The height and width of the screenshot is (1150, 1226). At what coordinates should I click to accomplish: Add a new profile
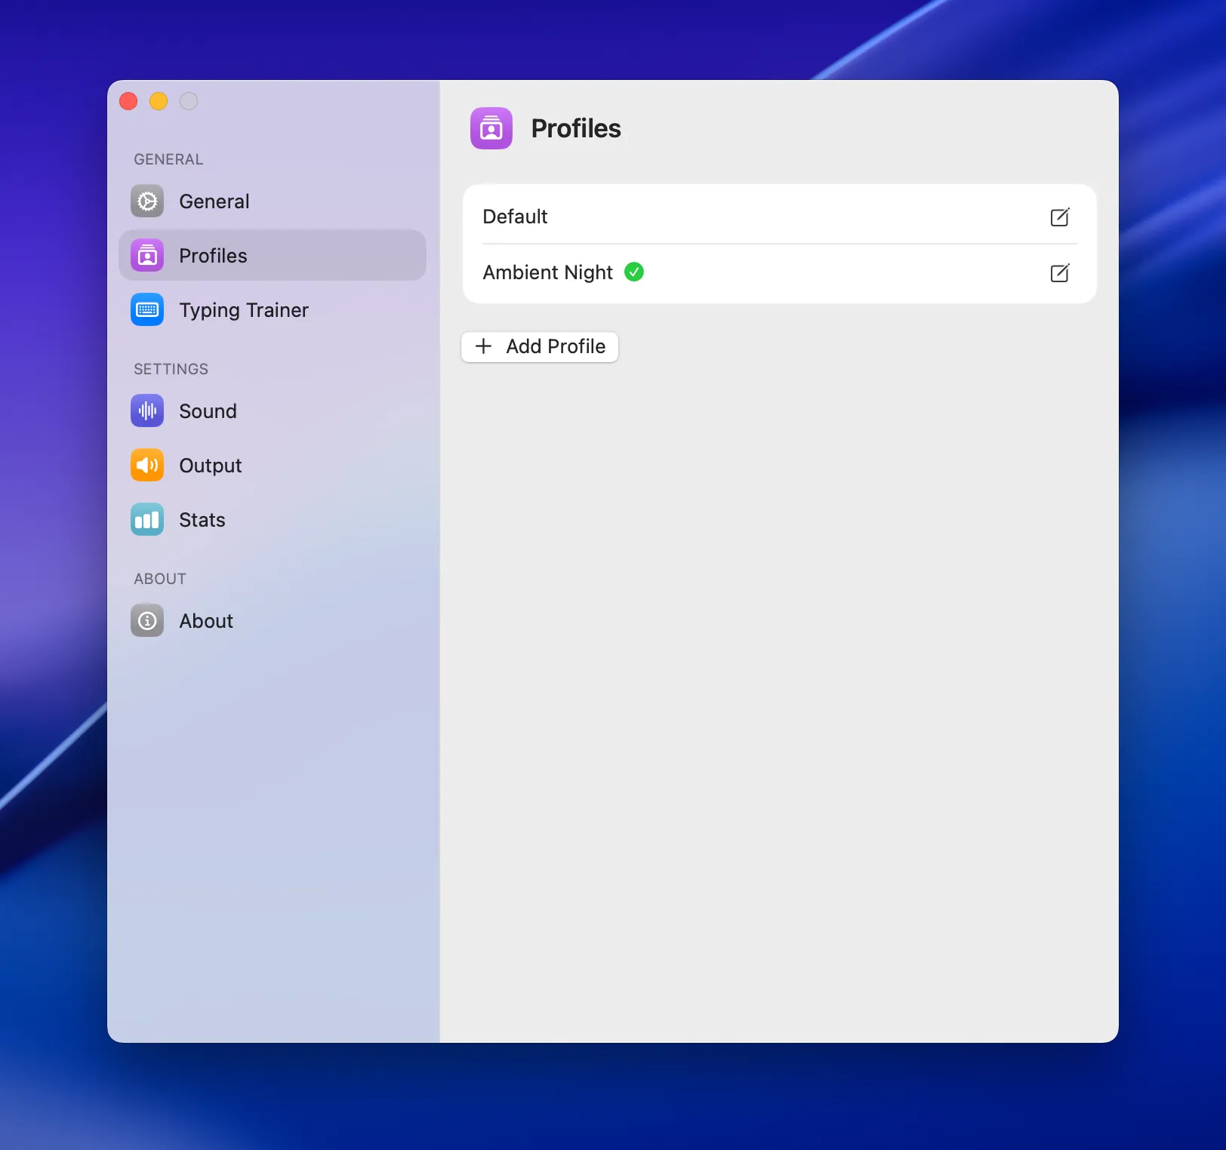point(540,347)
